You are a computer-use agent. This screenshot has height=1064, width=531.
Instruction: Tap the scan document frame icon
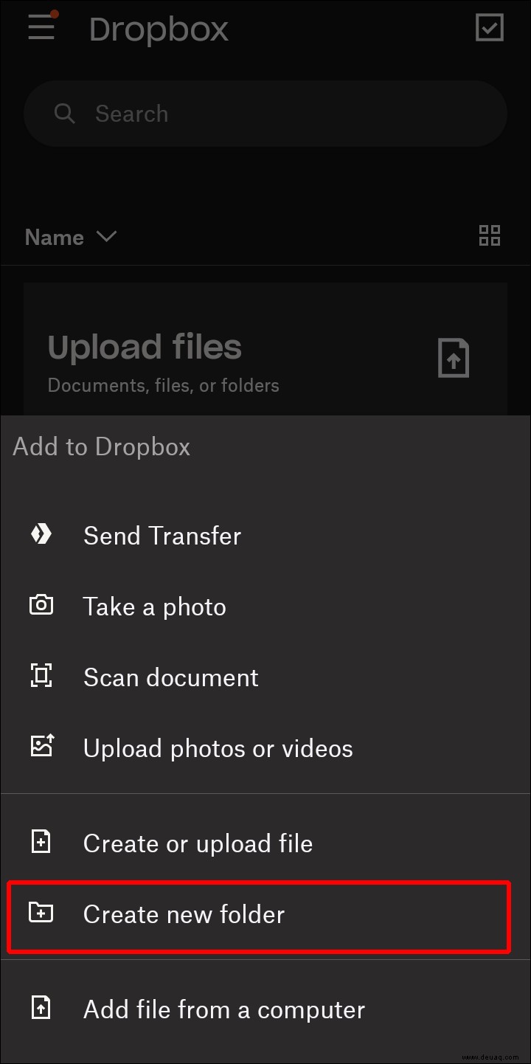[x=41, y=675]
